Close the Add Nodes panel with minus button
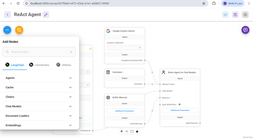This screenshot has width=253, height=139. pos(7,30)
